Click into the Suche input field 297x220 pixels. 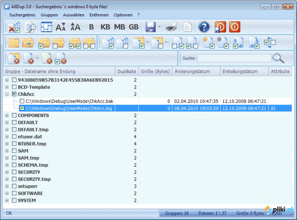click(234, 58)
